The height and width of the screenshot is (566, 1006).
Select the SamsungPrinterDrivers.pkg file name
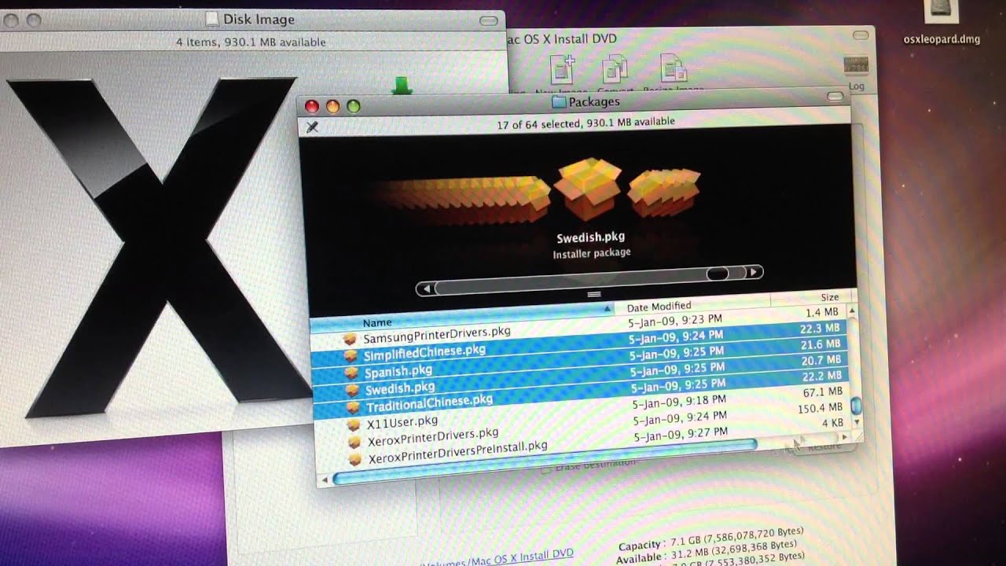coord(437,335)
